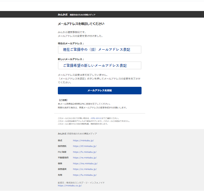This screenshot has width=204, height=195.
Task: Open https://cc.minkabu.jp/ crypto link
Action: (x=85, y=169)
